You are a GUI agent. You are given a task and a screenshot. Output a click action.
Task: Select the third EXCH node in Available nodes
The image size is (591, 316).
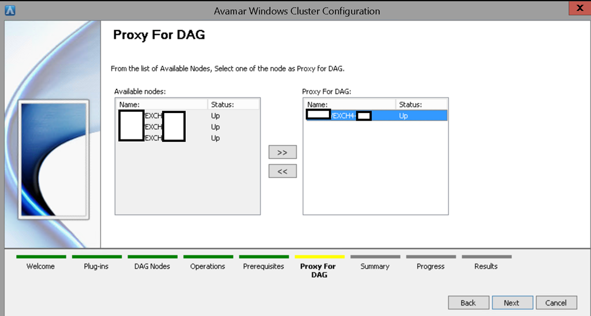point(188,138)
